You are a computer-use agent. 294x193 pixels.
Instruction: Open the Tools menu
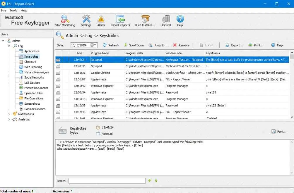[13, 10]
